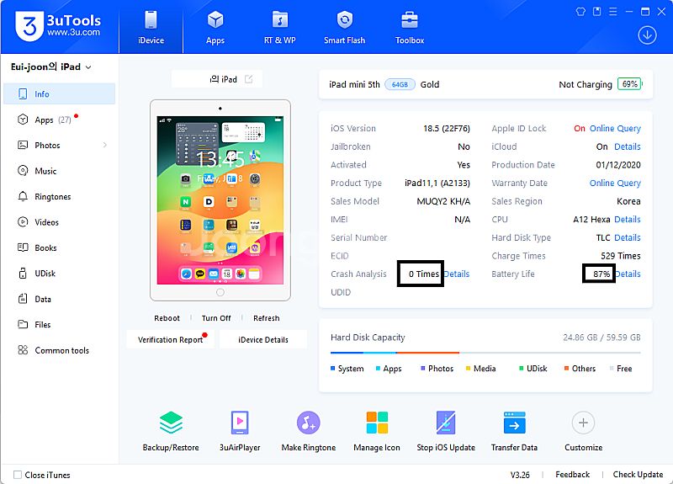Open the Verification Report

[171, 340]
